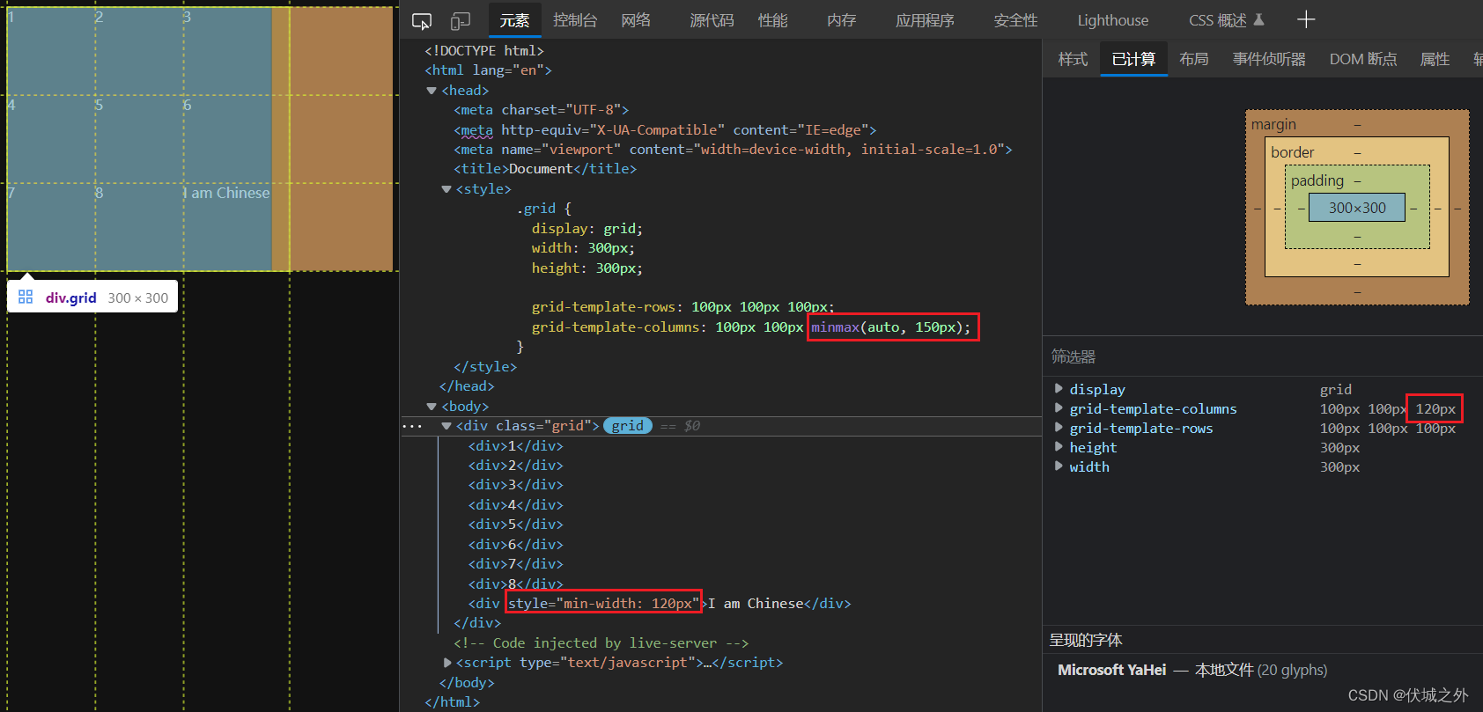The width and height of the screenshot is (1483, 712).
Task: Add a new DevTools tab with plus icon
Action: tap(1306, 19)
